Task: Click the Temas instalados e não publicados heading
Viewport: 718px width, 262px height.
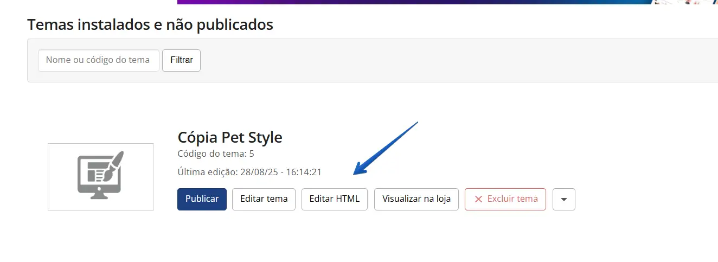Action: tap(150, 24)
